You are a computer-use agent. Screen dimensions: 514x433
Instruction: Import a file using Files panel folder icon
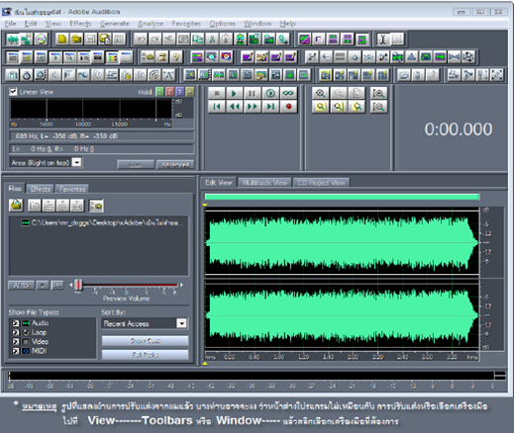pos(16,206)
